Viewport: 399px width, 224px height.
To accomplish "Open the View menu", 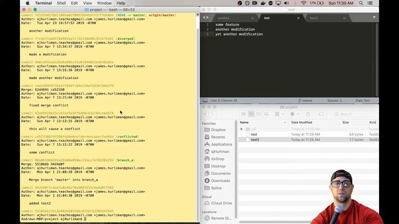I will pos(87,3).
